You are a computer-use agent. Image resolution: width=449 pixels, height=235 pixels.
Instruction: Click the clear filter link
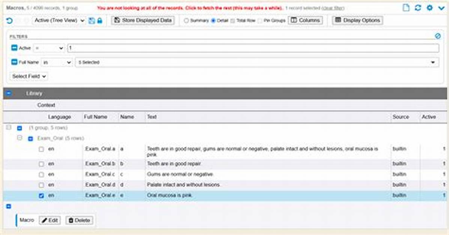333,8
